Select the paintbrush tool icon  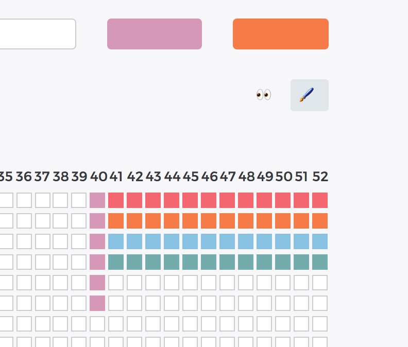310,95
